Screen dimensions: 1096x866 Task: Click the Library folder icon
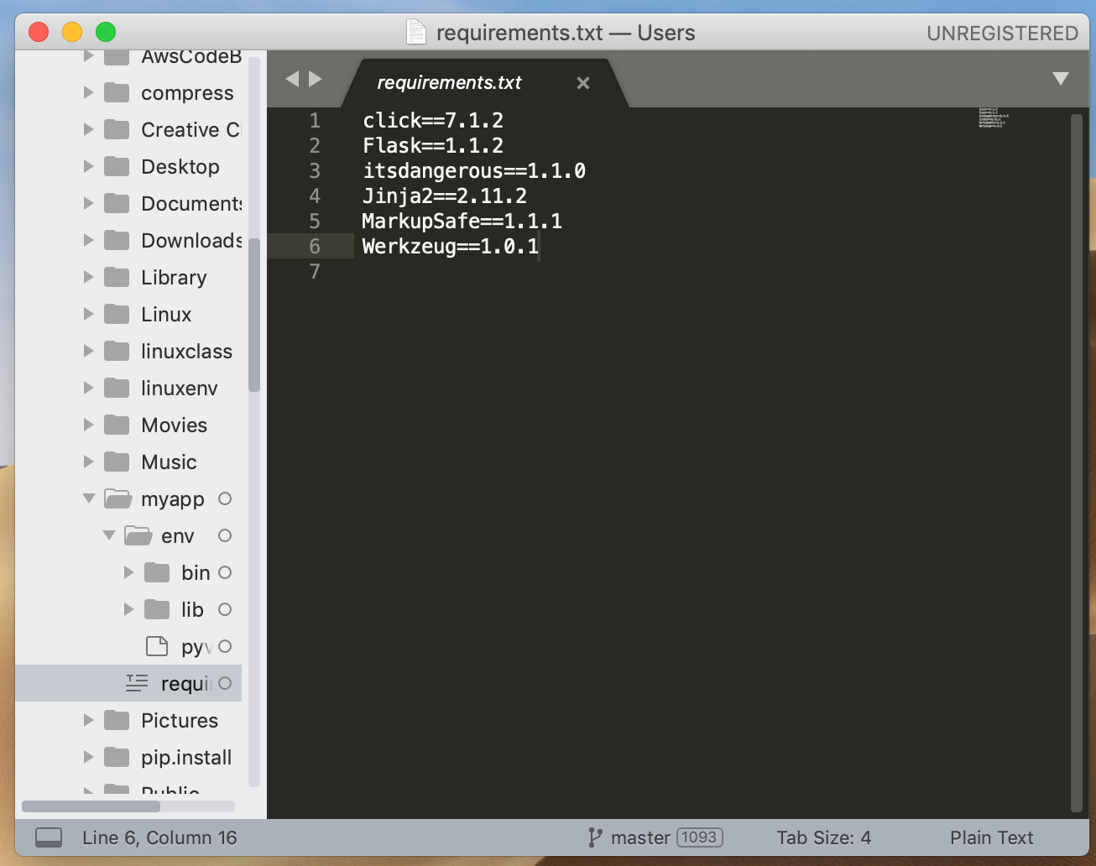(x=117, y=277)
